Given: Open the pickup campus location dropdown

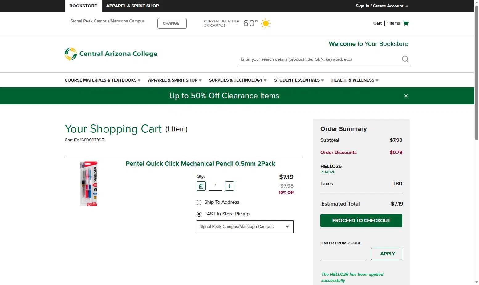Looking at the screenshot, I should coord(245,227).
